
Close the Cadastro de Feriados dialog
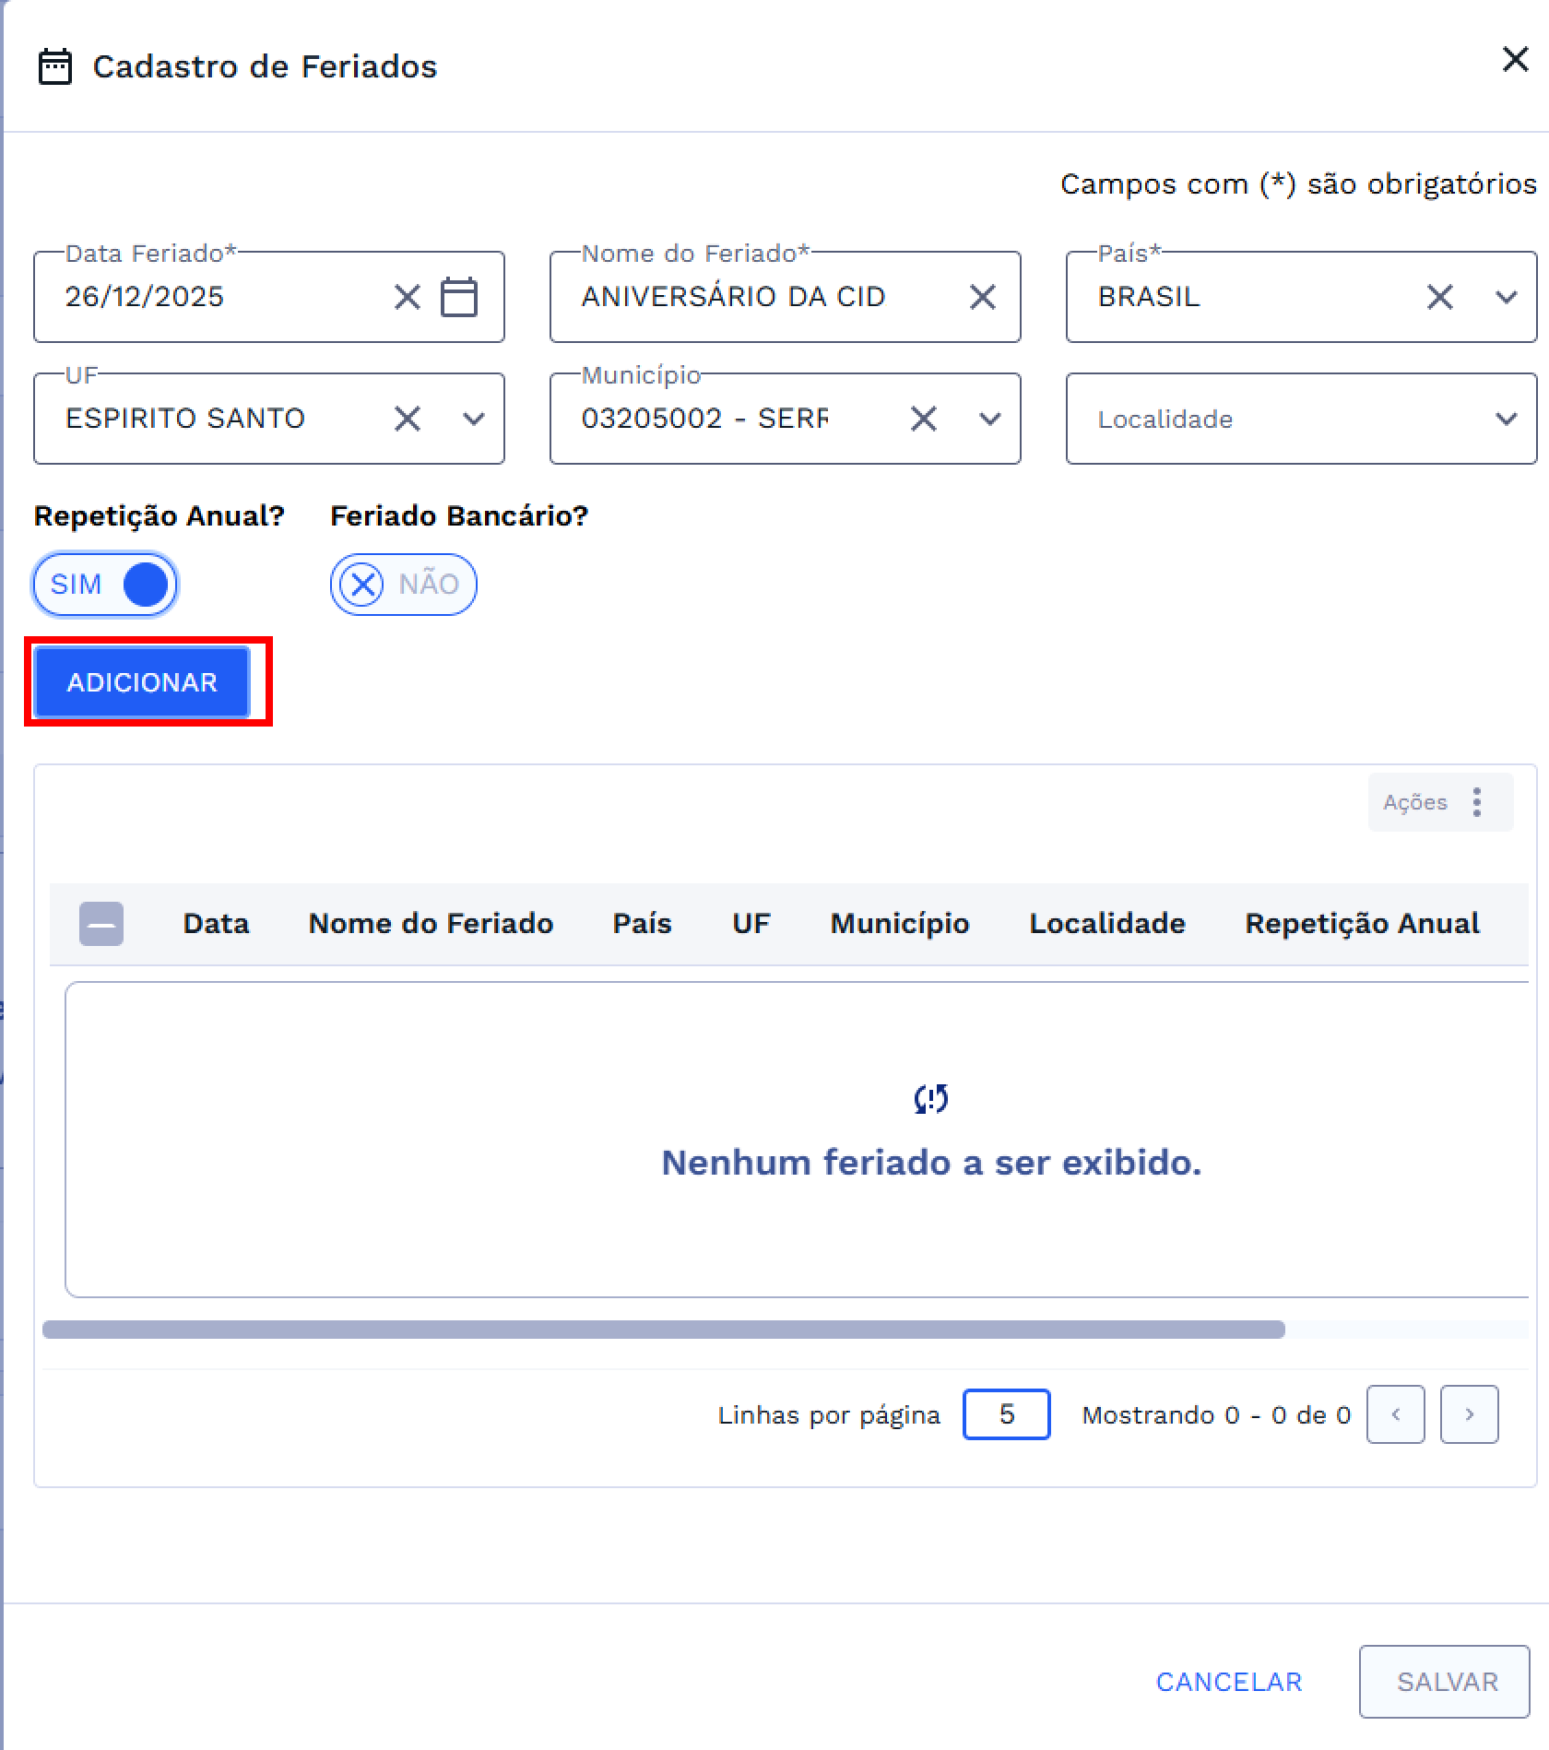click(1515, 60)
